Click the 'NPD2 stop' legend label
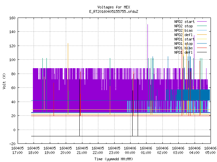This screenshot has height=162, width=217. click(183, 26)
